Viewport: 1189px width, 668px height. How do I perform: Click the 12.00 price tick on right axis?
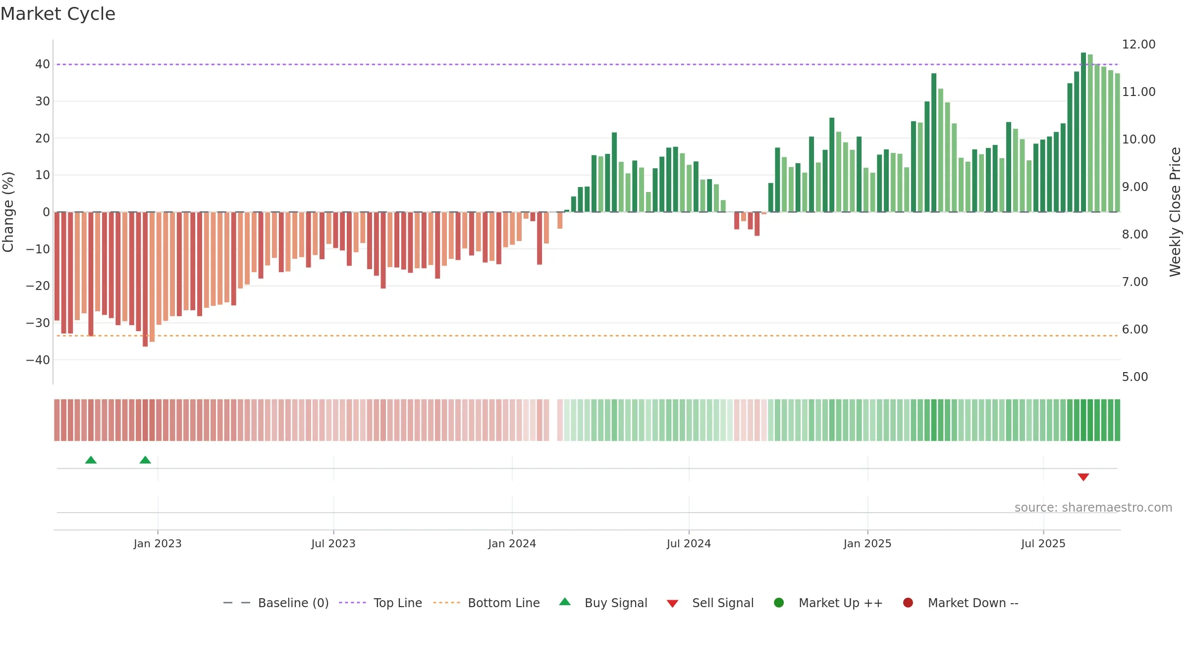click(1138, 45)
